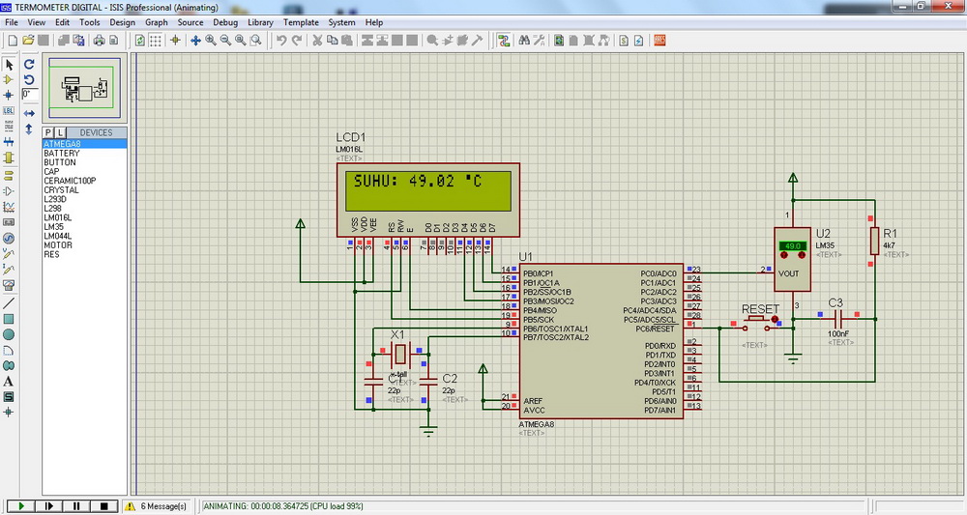967x515 pixels.
Task: Select CRYSTAL in the devices list
Action: [60, 190]
